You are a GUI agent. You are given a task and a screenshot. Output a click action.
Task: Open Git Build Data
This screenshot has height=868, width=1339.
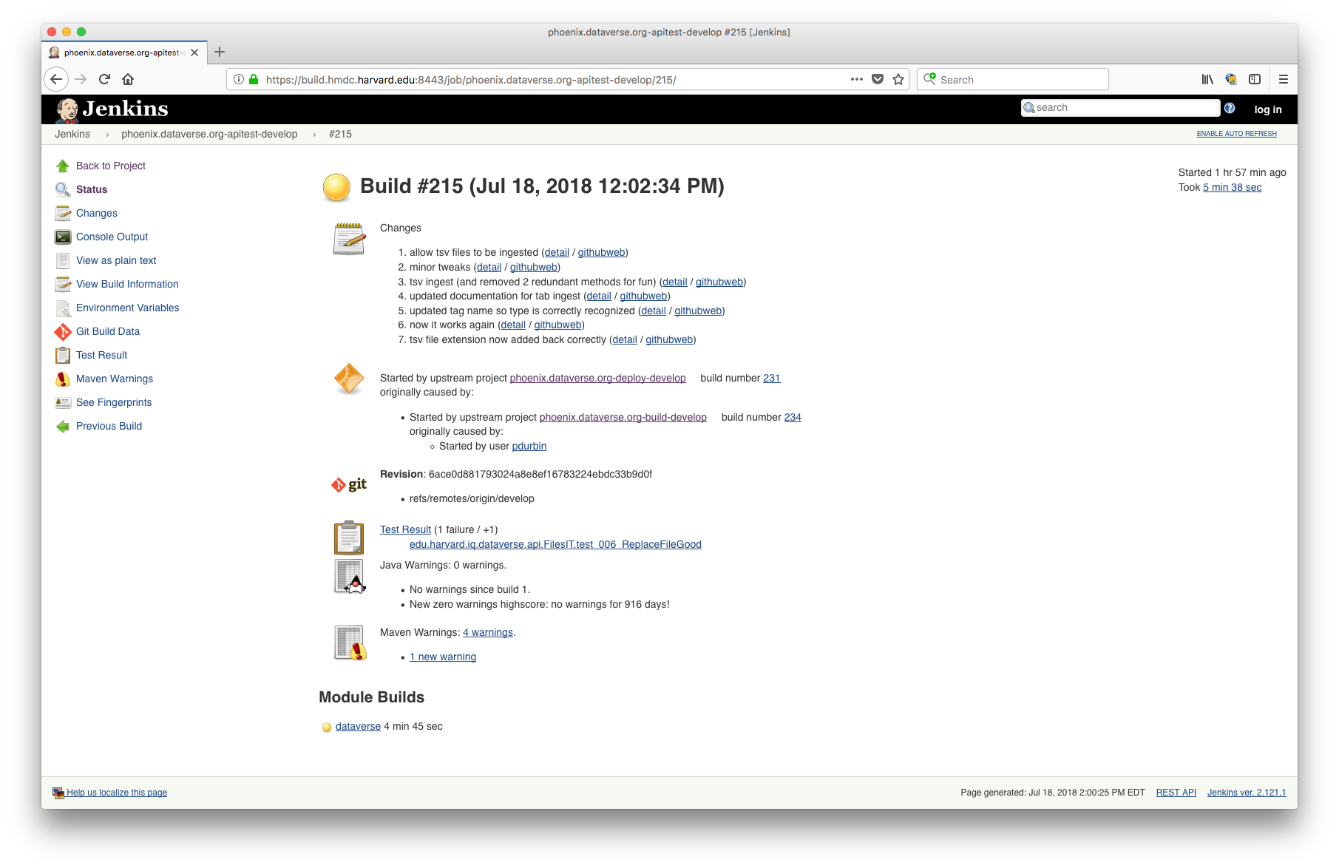[107, 331]
